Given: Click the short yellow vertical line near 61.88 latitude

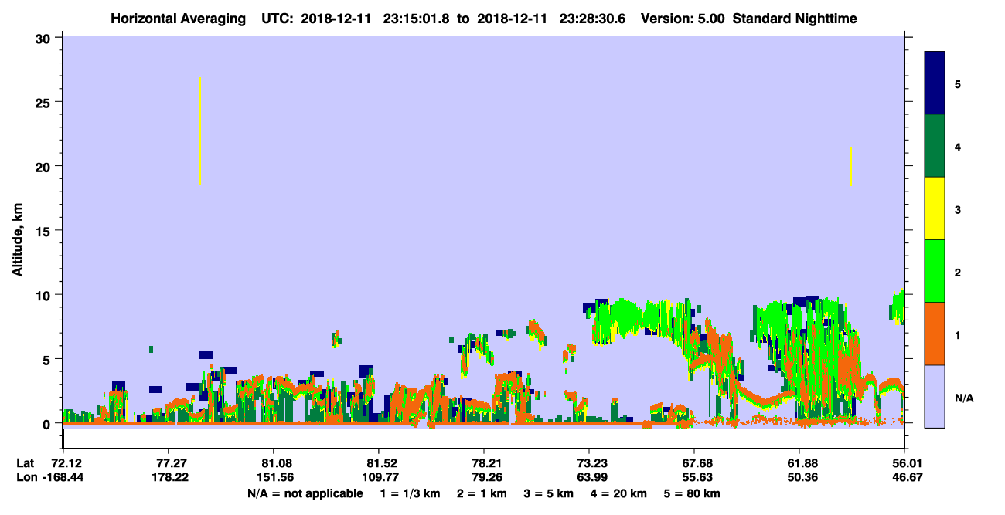Looking at the screenshot, I should click(x=850, y=166).
